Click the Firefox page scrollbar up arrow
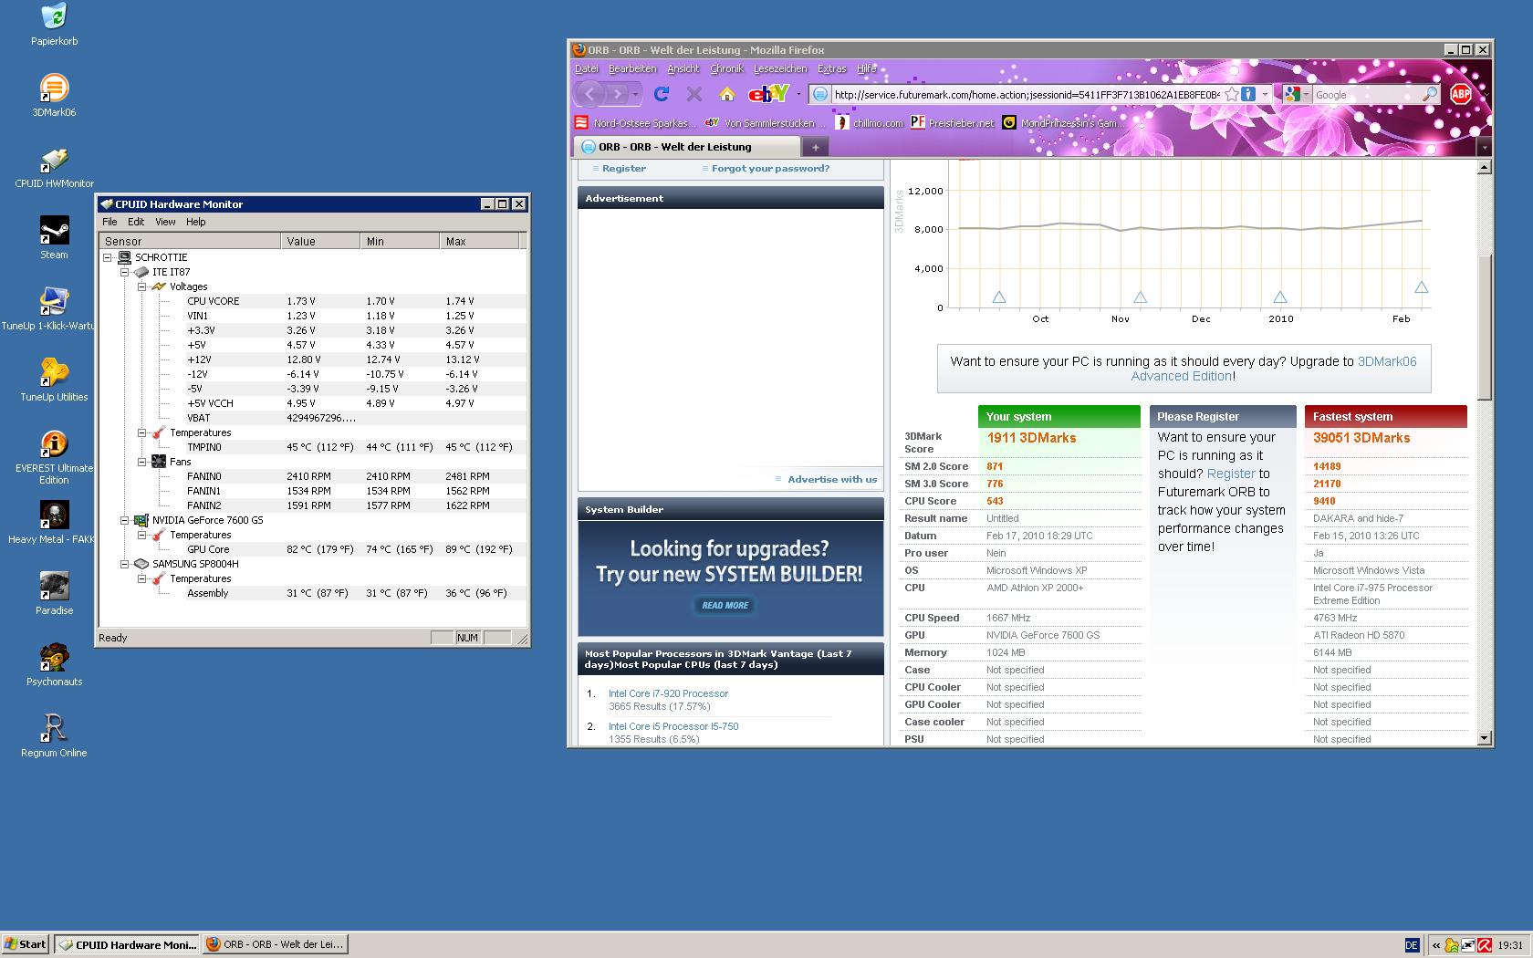Screen dimensions: 1533x958 tap(1485, 167)
